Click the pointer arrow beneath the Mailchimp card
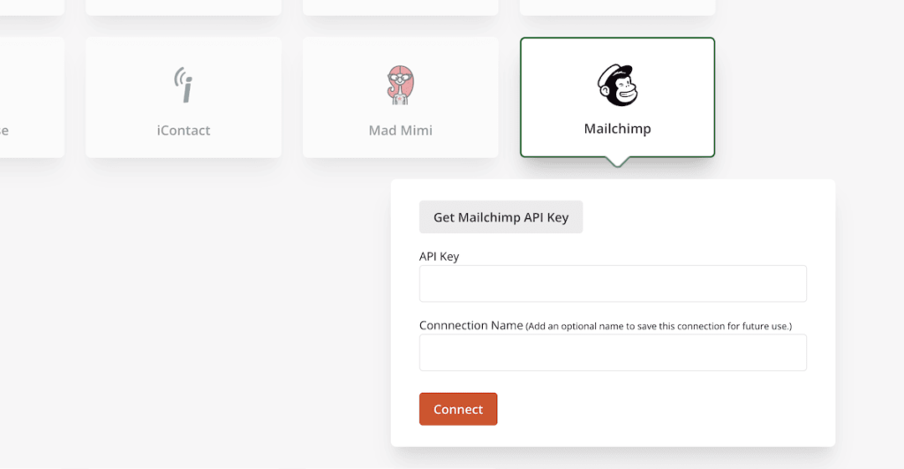 coord(617,162)
